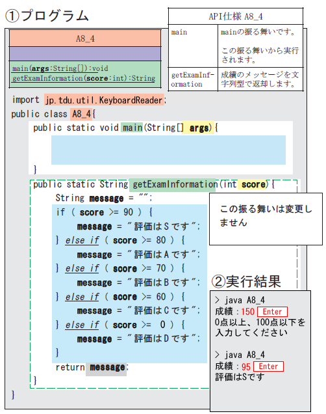The height and width of the screenshot is (414, 326).
Task: Click getExamInformation(score:int):String method entry
Action: (84, 78)
